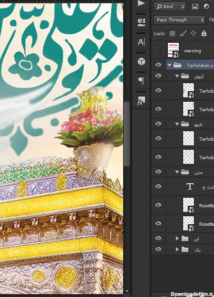214x297 pixels.
Task: Hide first Tarhdokan layer in کبوتر
Action: pyautogui.click(x=158, y=90)
